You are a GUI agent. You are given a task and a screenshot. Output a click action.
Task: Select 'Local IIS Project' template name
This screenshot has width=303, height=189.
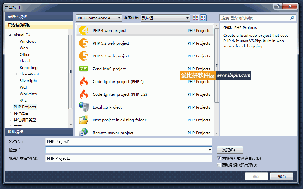pos(107,107)
